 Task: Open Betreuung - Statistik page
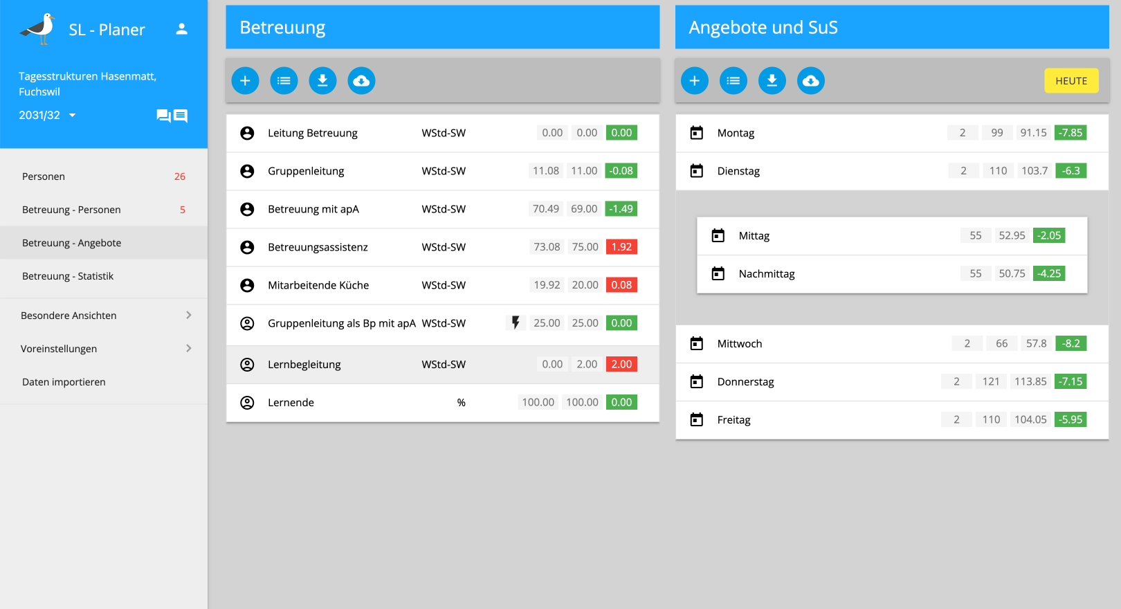(68, 276)
